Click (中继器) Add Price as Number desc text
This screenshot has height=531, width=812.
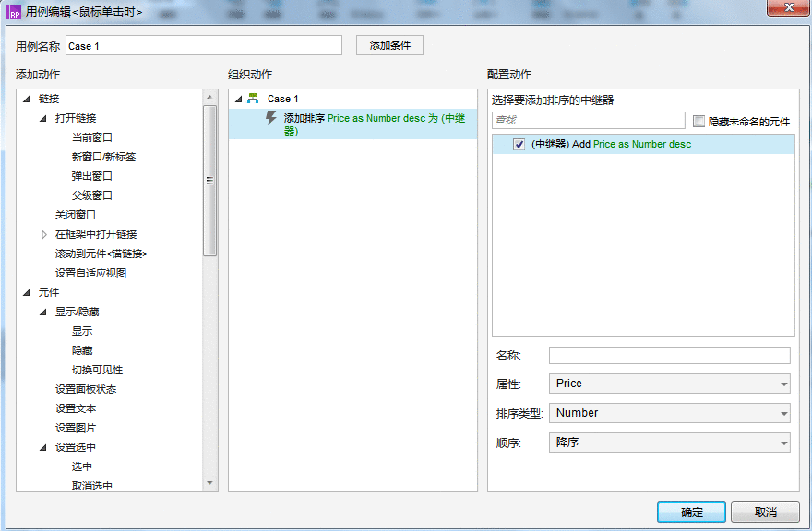(x=611, y=145)
